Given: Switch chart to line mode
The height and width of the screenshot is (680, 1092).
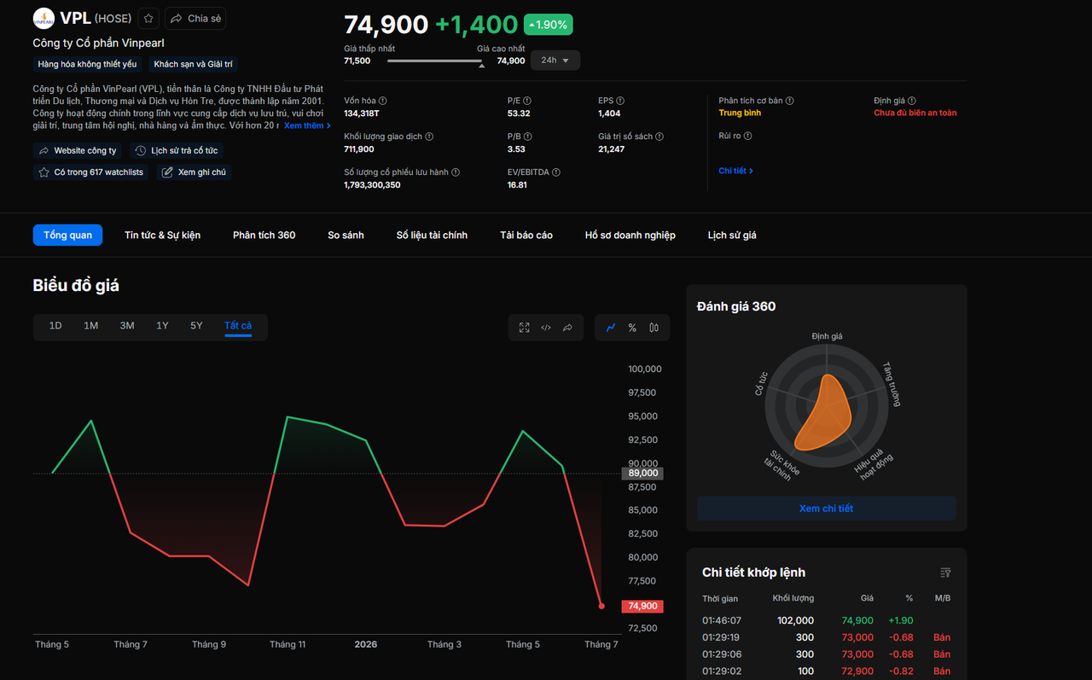Looking at the screenshot, I should point(611,328).
